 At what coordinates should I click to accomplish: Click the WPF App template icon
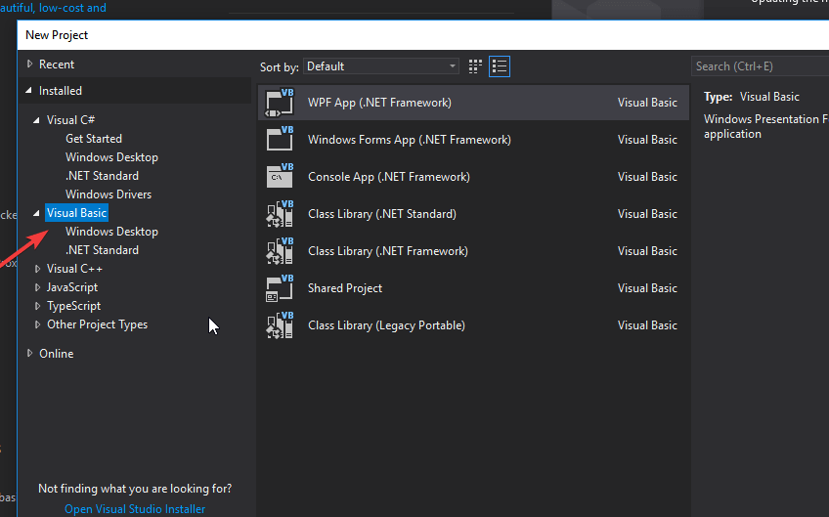pyautogui.click(x=280, y=103)
